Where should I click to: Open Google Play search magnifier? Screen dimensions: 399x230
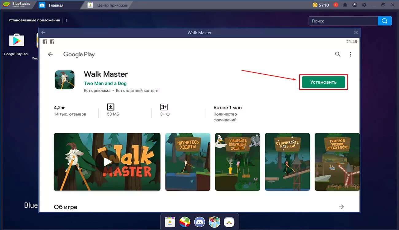[338, 54]
